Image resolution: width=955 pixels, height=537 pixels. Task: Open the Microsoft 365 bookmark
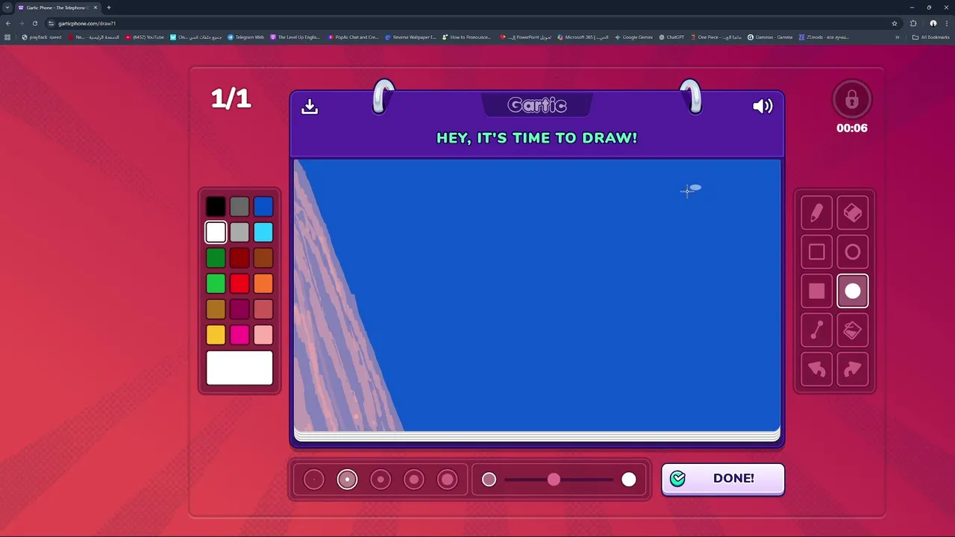(583, 37)
